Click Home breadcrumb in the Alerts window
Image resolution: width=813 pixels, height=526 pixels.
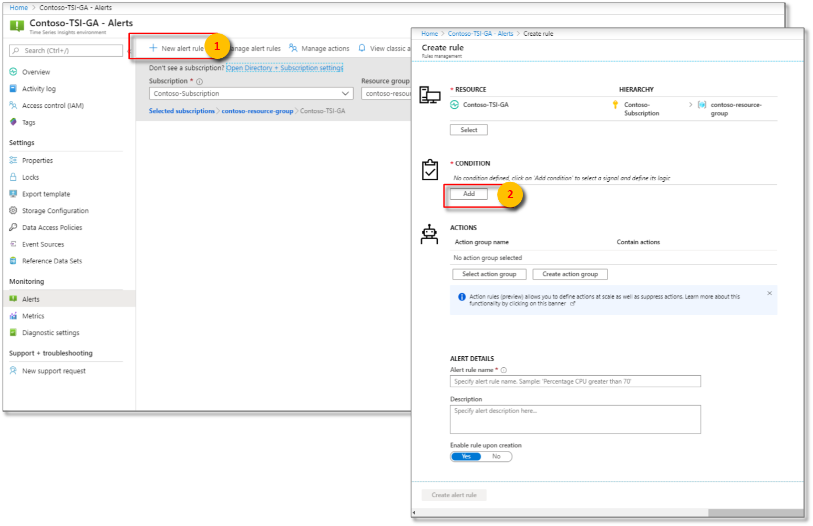click(18, 8)
